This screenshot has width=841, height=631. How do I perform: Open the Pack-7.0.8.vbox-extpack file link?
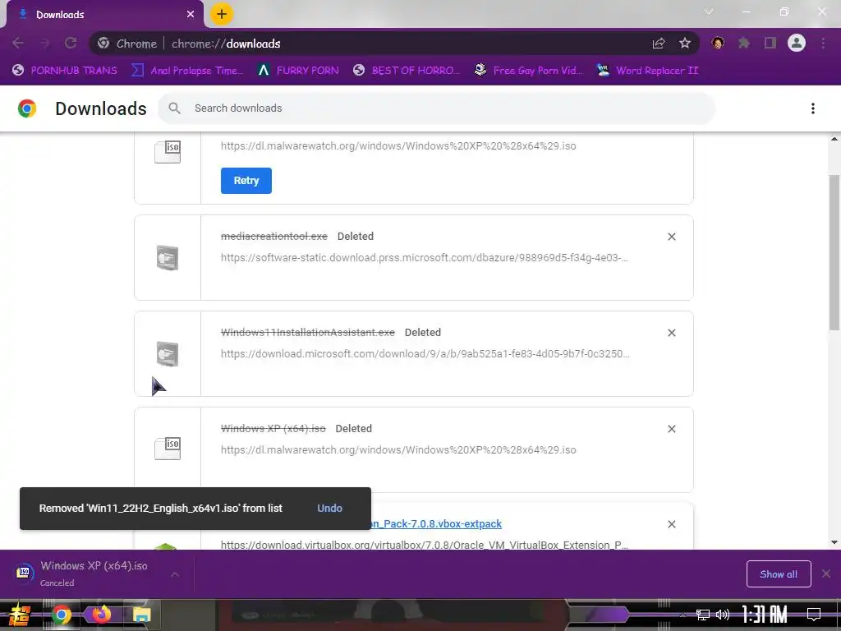tap(437, 523)
